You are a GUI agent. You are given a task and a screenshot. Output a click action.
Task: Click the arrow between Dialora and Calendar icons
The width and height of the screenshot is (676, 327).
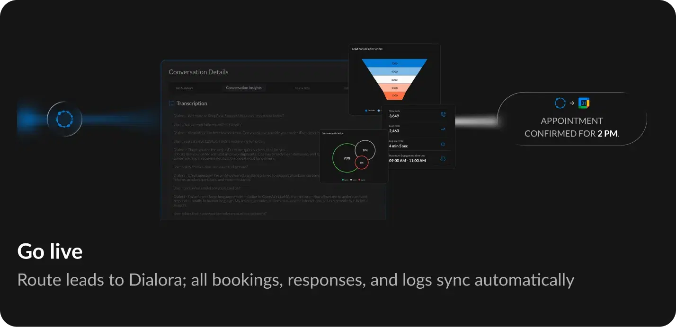point(572,103)
